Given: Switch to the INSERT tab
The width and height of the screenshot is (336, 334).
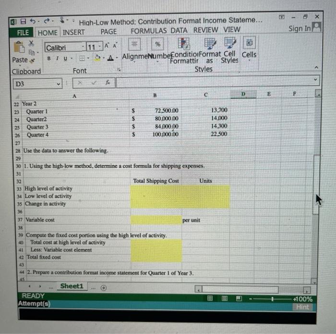Looking at the screenshot, I should (73, 32).
